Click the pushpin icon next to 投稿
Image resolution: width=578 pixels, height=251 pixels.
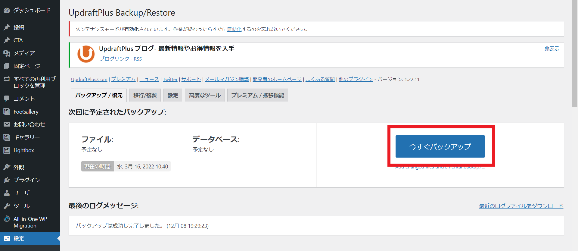(x=7, y=27)
